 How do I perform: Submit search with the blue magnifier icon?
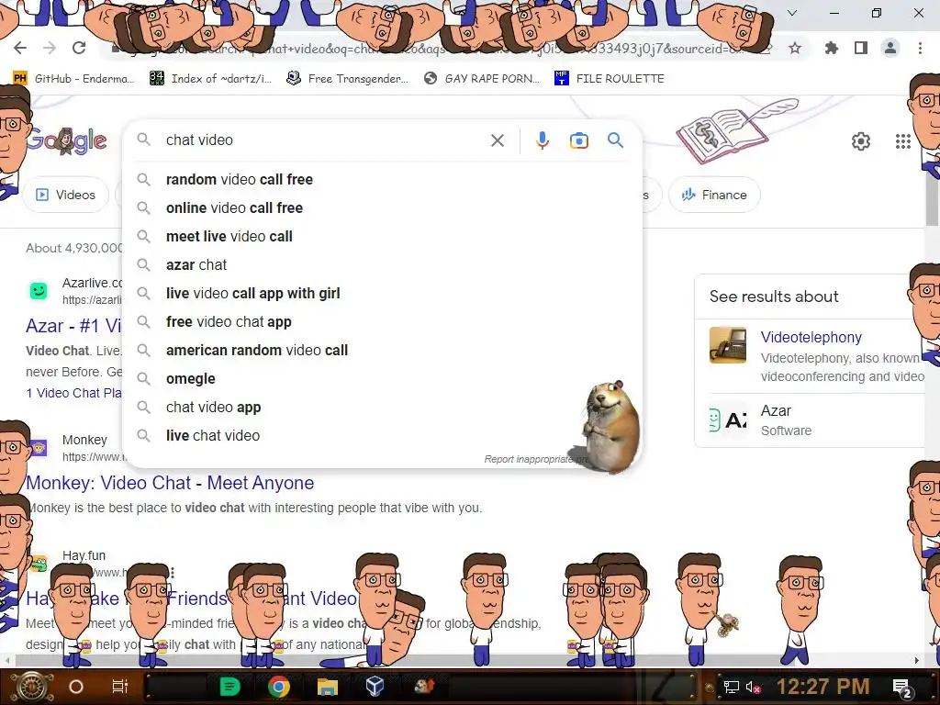pyautogui.click(x=615, y=140)
